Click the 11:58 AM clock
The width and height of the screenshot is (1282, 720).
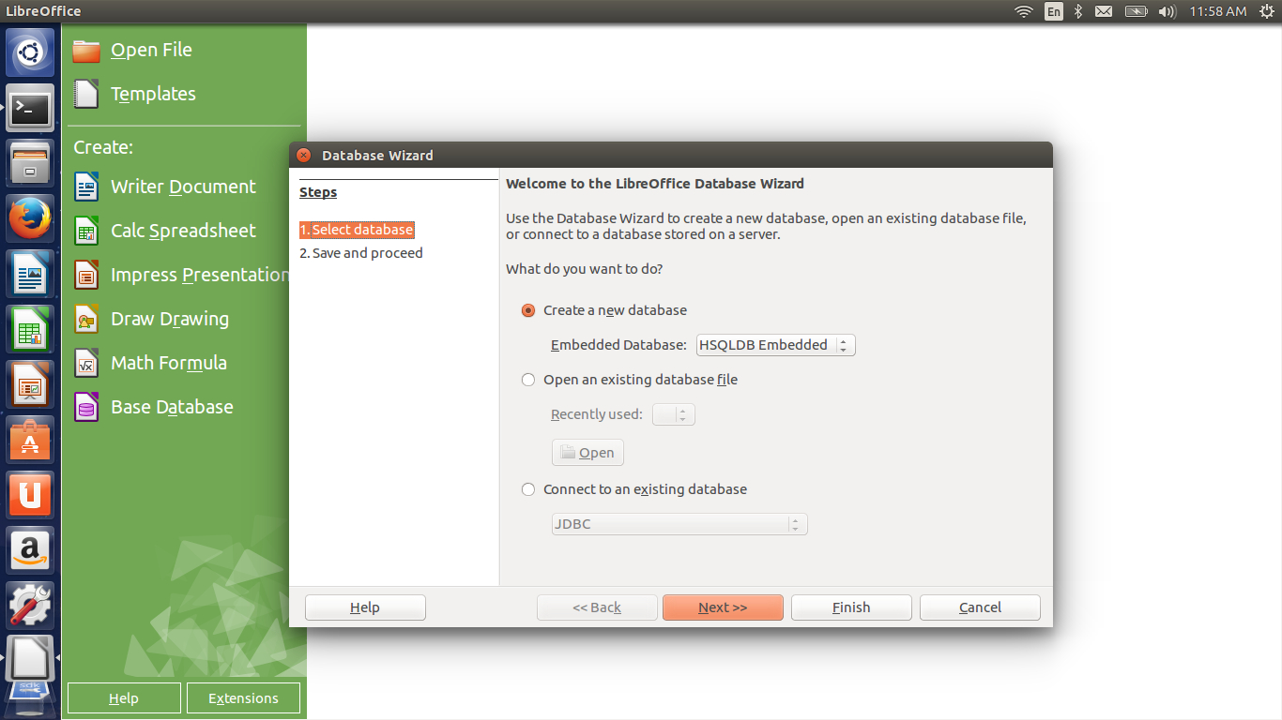1217,11
